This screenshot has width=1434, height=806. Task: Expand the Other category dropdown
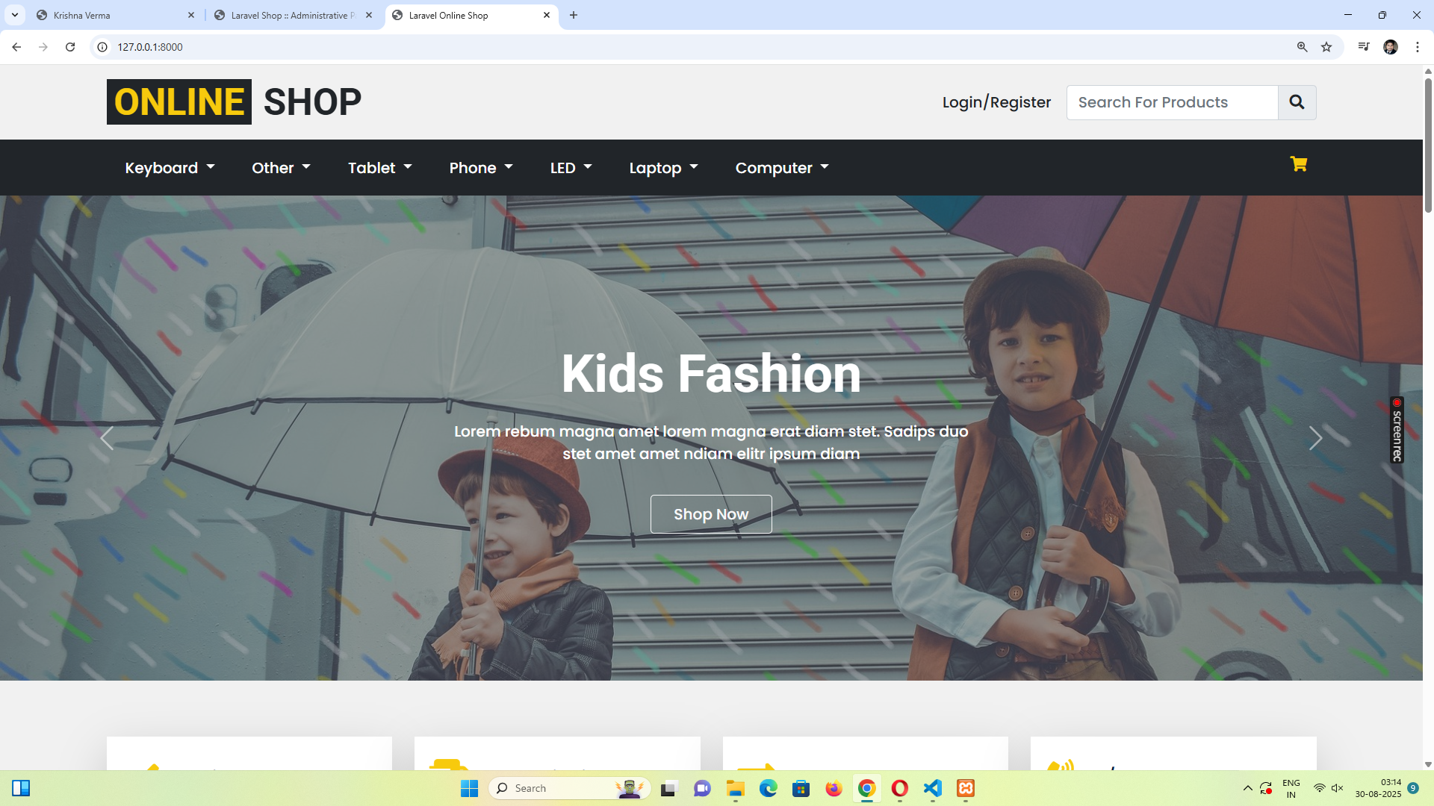[x=281, y=168]
